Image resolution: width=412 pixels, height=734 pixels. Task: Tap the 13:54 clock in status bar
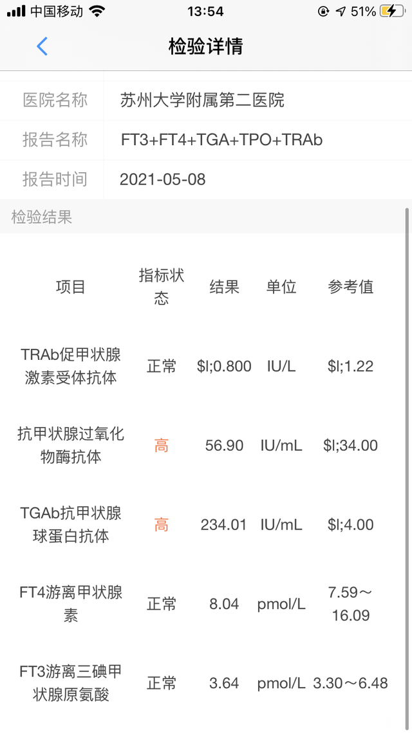(x=205, y=12)
